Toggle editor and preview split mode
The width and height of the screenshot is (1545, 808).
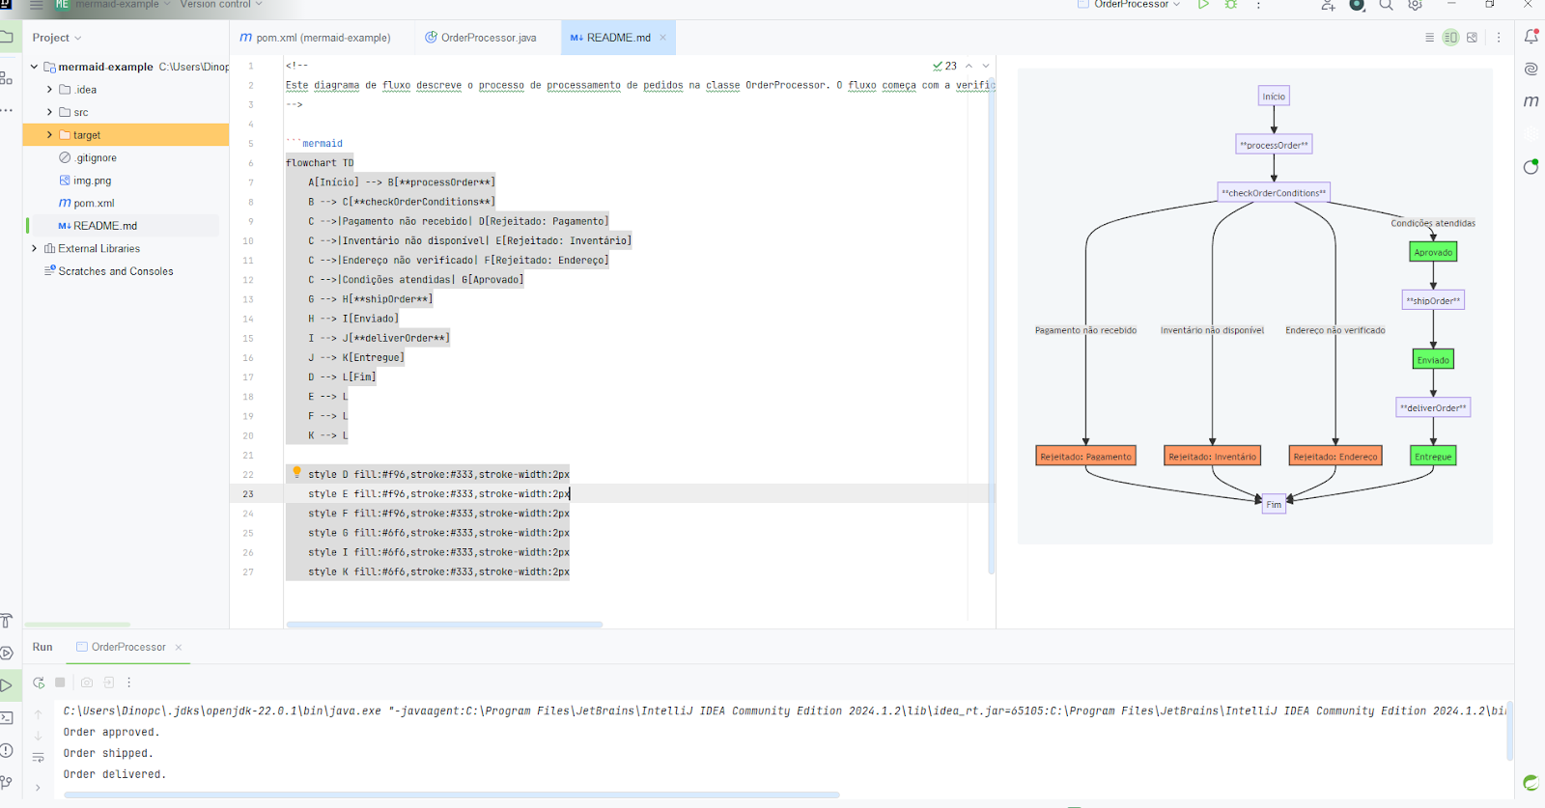pyautogui.click(x=1450, y=38)
